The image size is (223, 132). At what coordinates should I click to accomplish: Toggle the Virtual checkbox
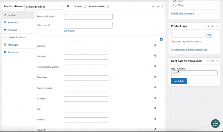(x=84, y=6)
